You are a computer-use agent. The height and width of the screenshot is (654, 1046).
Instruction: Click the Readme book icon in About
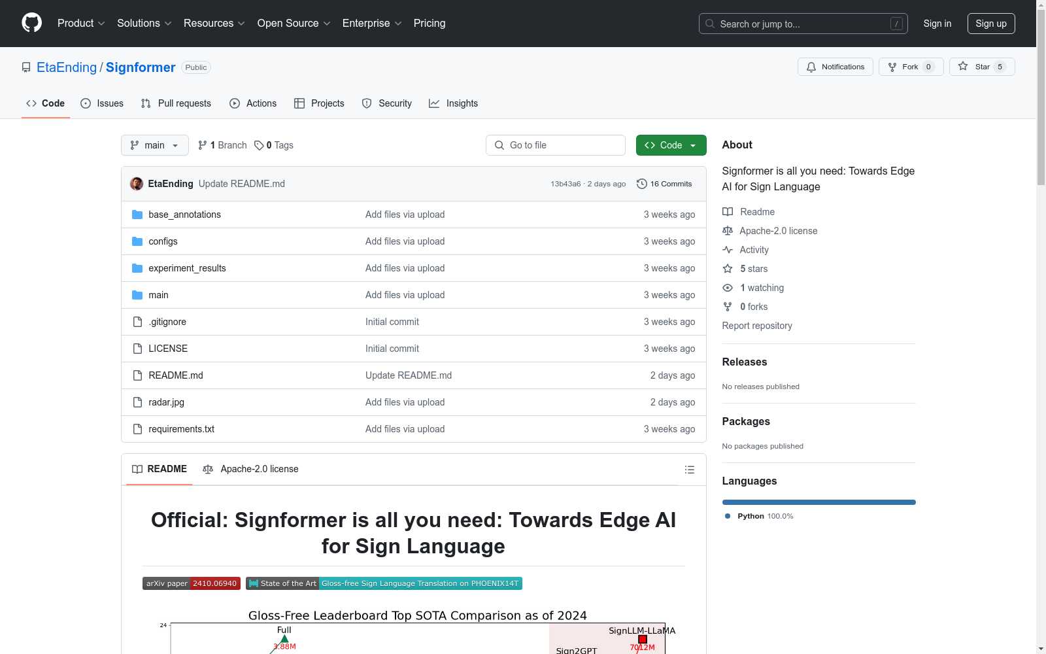728,212
